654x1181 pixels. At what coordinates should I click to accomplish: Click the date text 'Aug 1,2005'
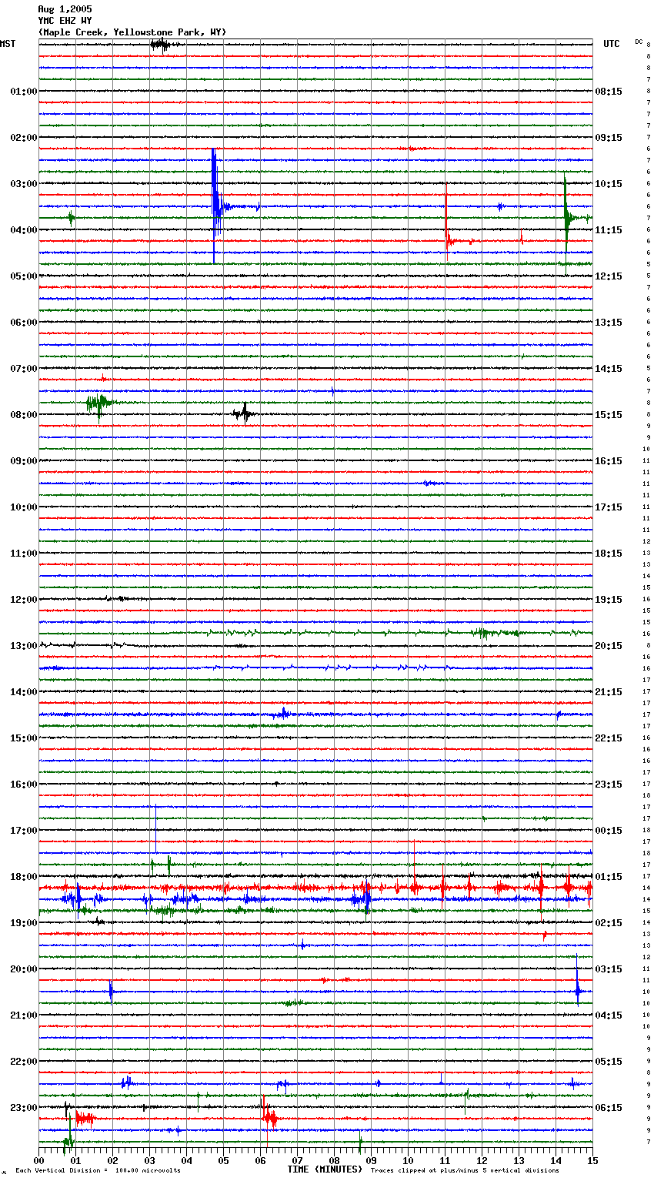point(65,9)
